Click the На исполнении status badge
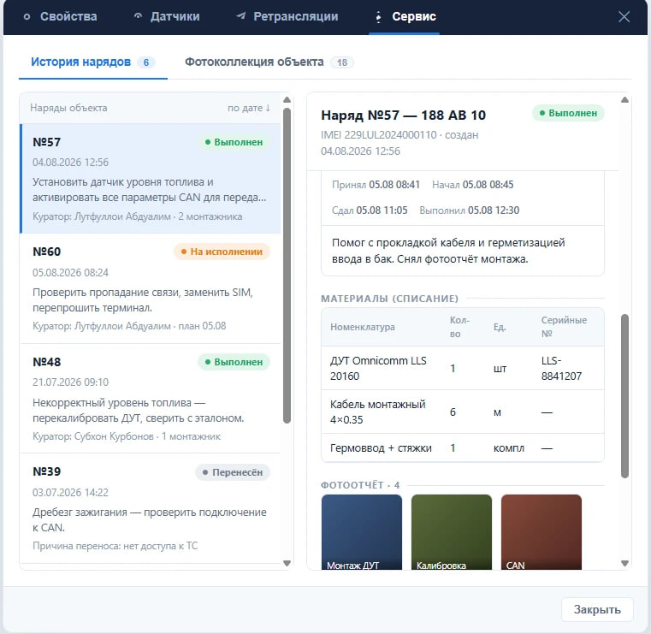Image resolution: width=651 pixels, height=634 pixels. [x=222, y=252]
